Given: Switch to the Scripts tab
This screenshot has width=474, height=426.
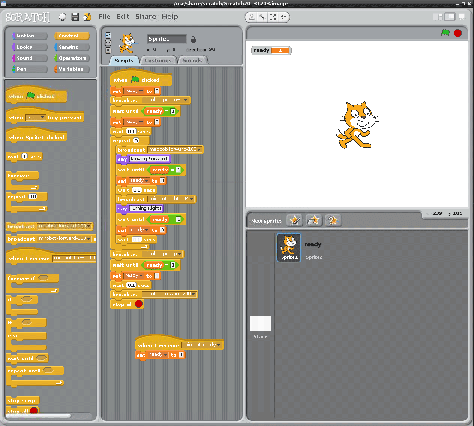Looking at the screenshot, I should click(x=124, y=61).
